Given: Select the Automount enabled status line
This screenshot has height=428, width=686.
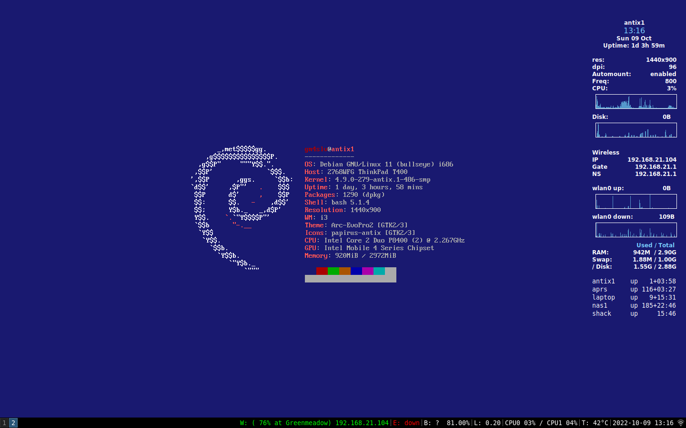Looking at the screenshot, I should (x=634, y=74).
